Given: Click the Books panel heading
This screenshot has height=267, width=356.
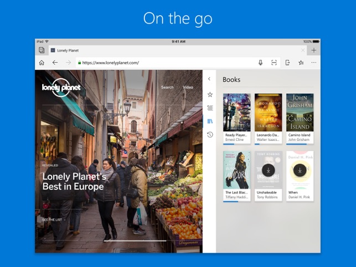Looking at the screenshot, I should 231,80.
